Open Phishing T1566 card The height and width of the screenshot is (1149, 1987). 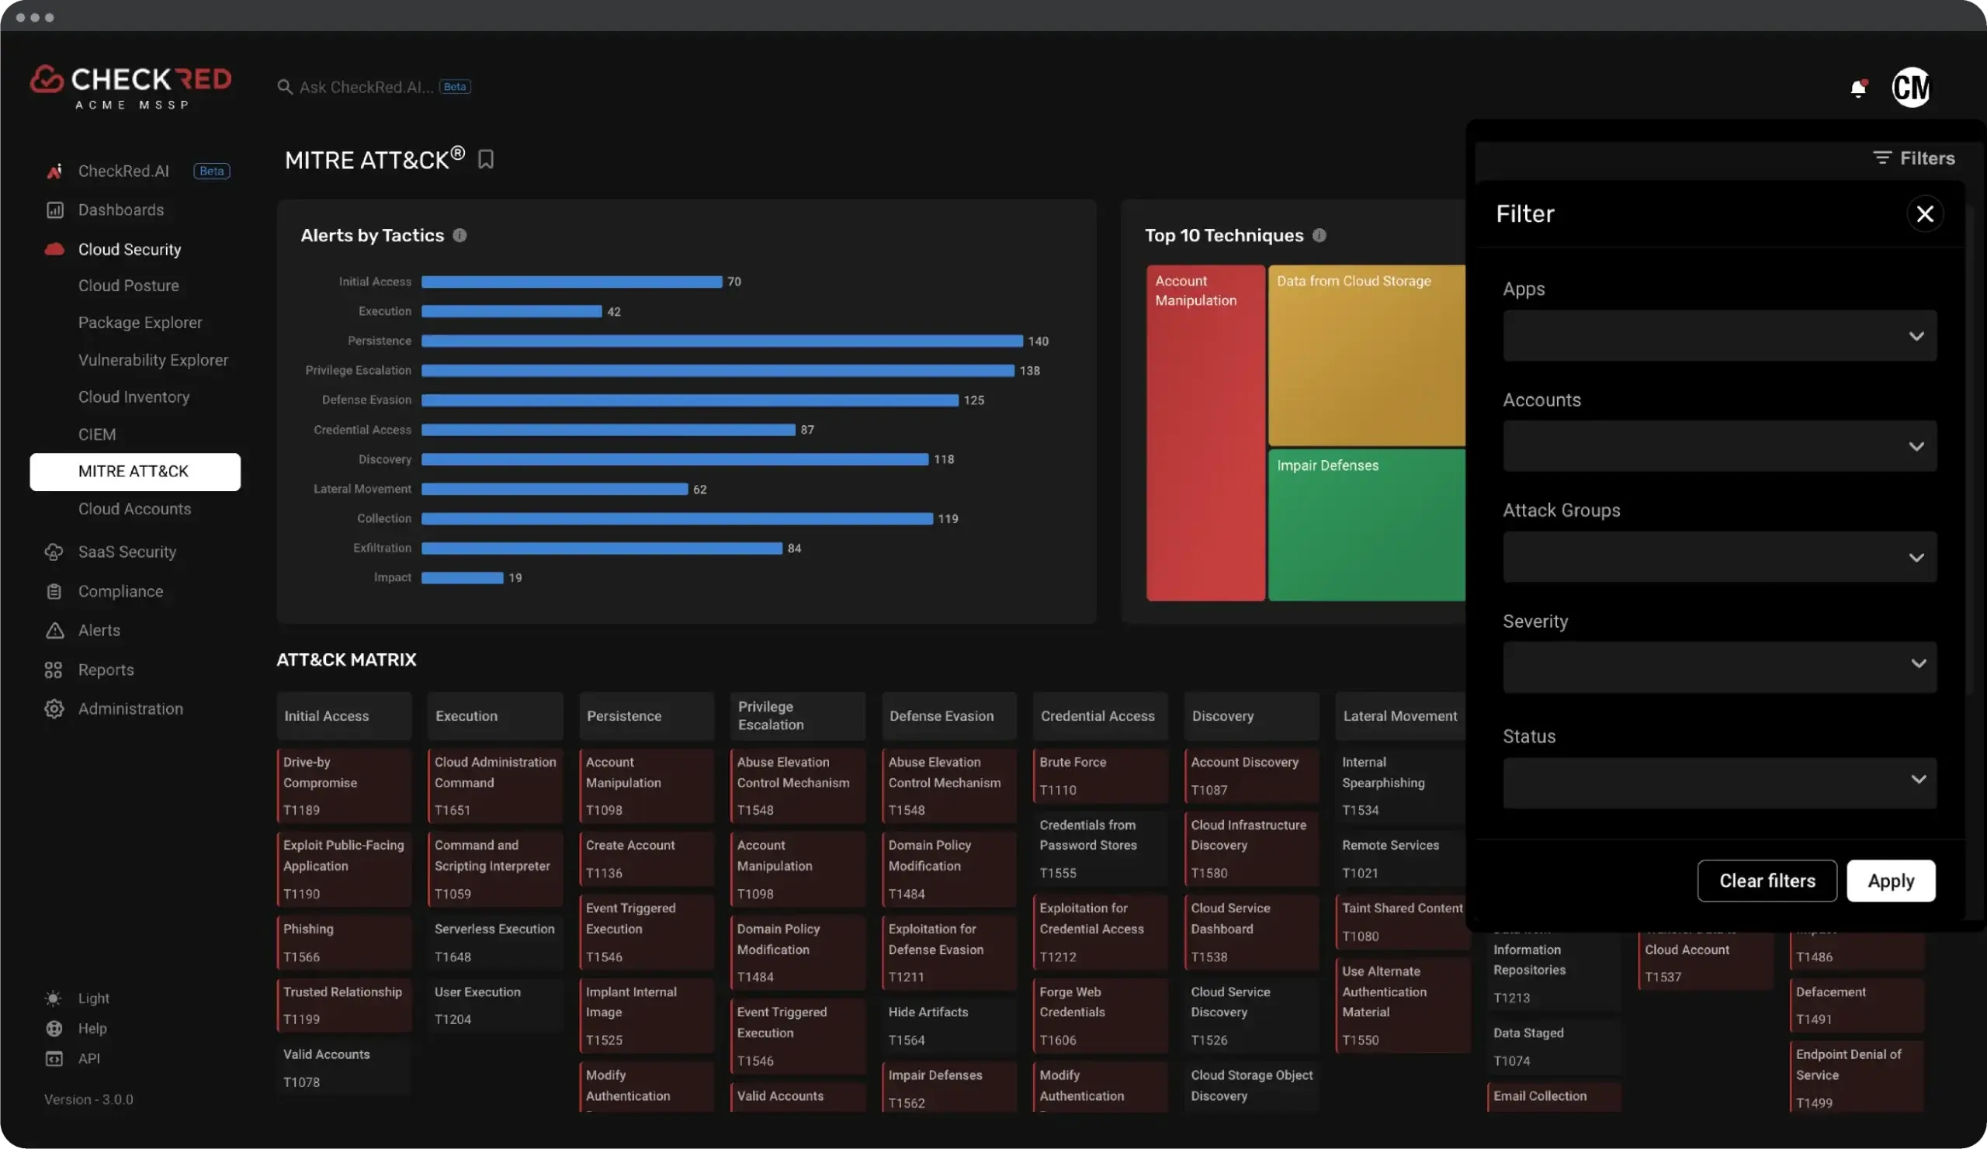tap(344, 943)
